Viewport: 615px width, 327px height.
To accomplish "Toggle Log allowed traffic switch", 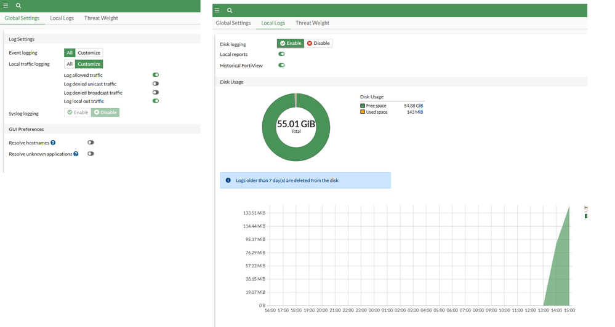I will 156,75.
